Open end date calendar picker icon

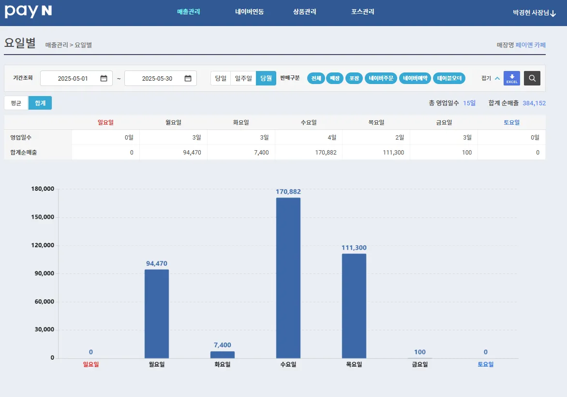pyautogui.click(x=188, y=78)
